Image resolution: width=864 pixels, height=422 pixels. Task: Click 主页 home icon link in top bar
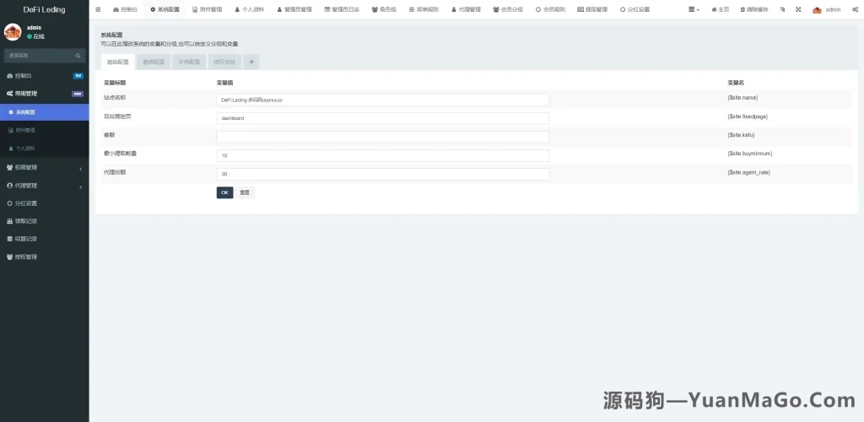click(721, 9)
